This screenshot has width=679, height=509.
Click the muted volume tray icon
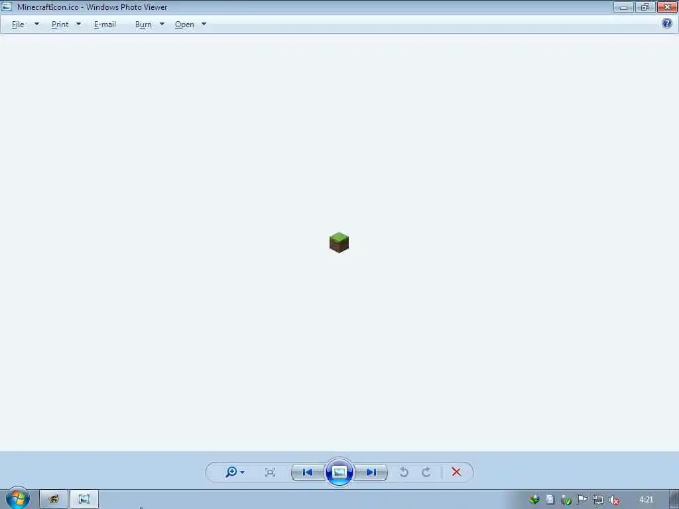pos(613,500)
